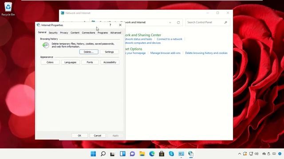
Task: Select the General tab
Action: coord(42,32)
